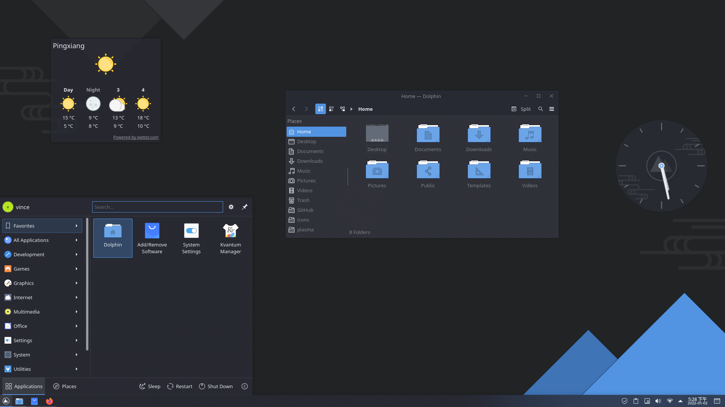Viewport: 725px width, 407px height.
Task: Pin the application launcher open
Action: pyautogui.click(x=244, y=207)
